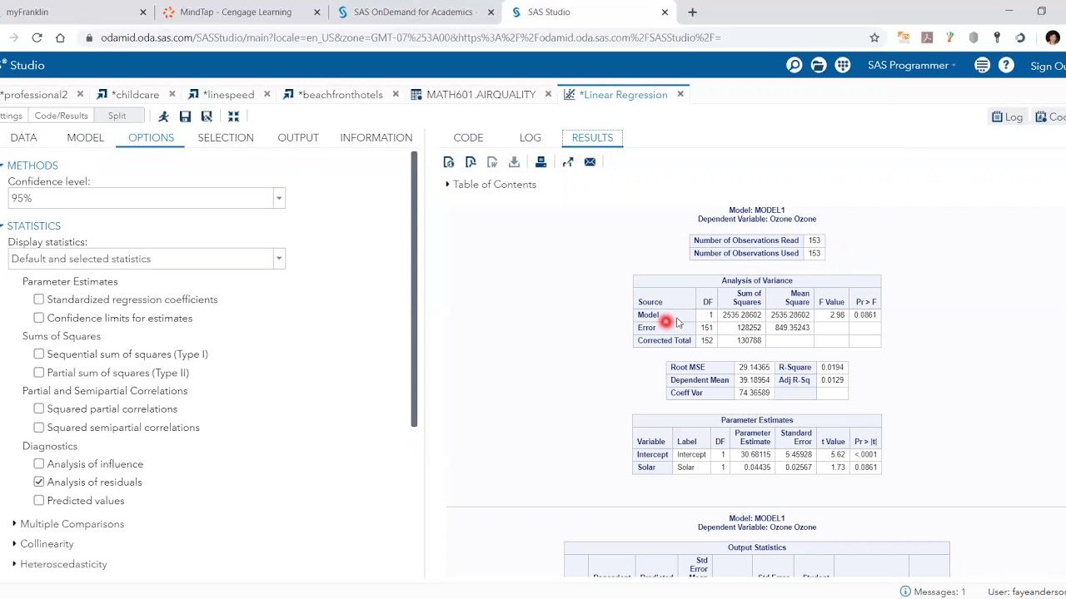Image resolution: width=1066 pixels, height=599 pixels.
Task: Click the open folder icon in the SAS header
Action: [x=819, y=65]
